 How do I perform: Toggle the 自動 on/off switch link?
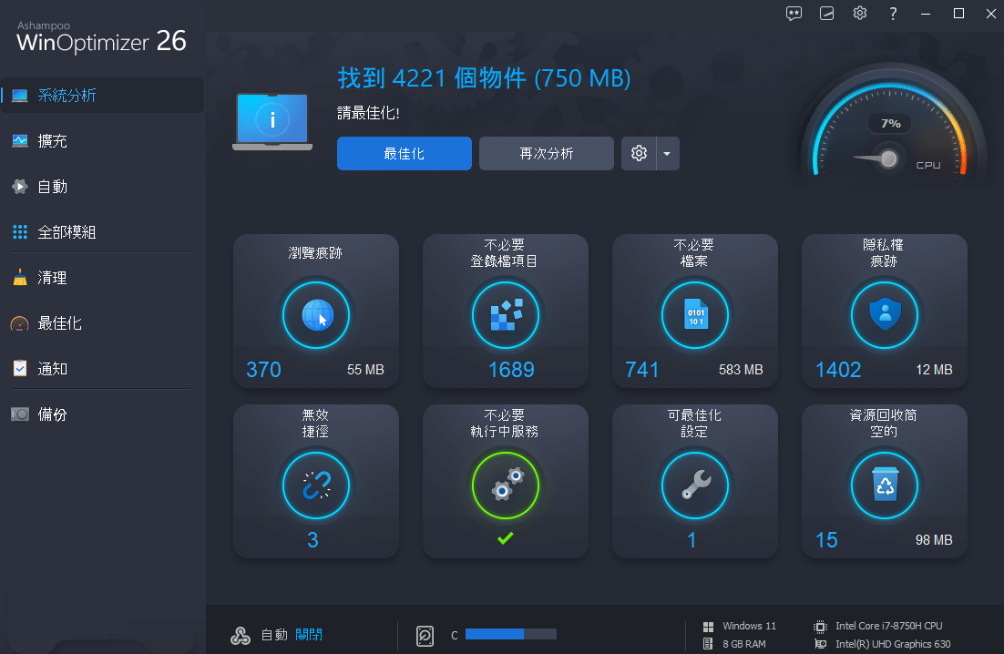[x=309, y=635]
